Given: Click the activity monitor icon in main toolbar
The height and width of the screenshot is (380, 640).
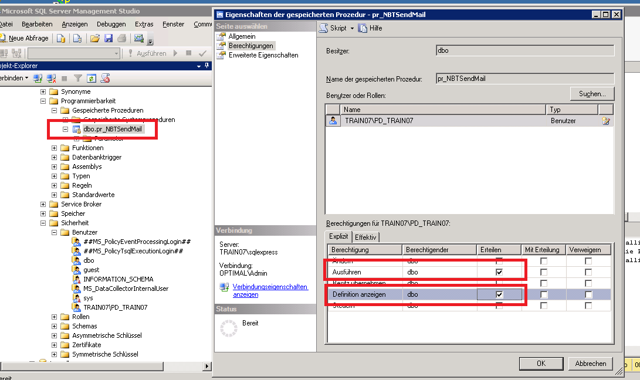Looking at the screenshot, I should tap(139, 39).
